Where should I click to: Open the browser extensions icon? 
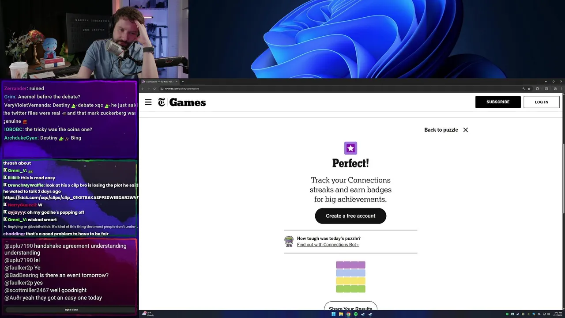coord(537,89)
